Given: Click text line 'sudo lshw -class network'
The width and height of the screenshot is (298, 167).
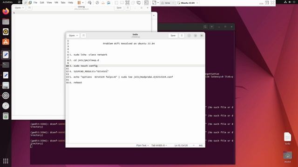Looking at the screenshot, I should pos(90,55).
